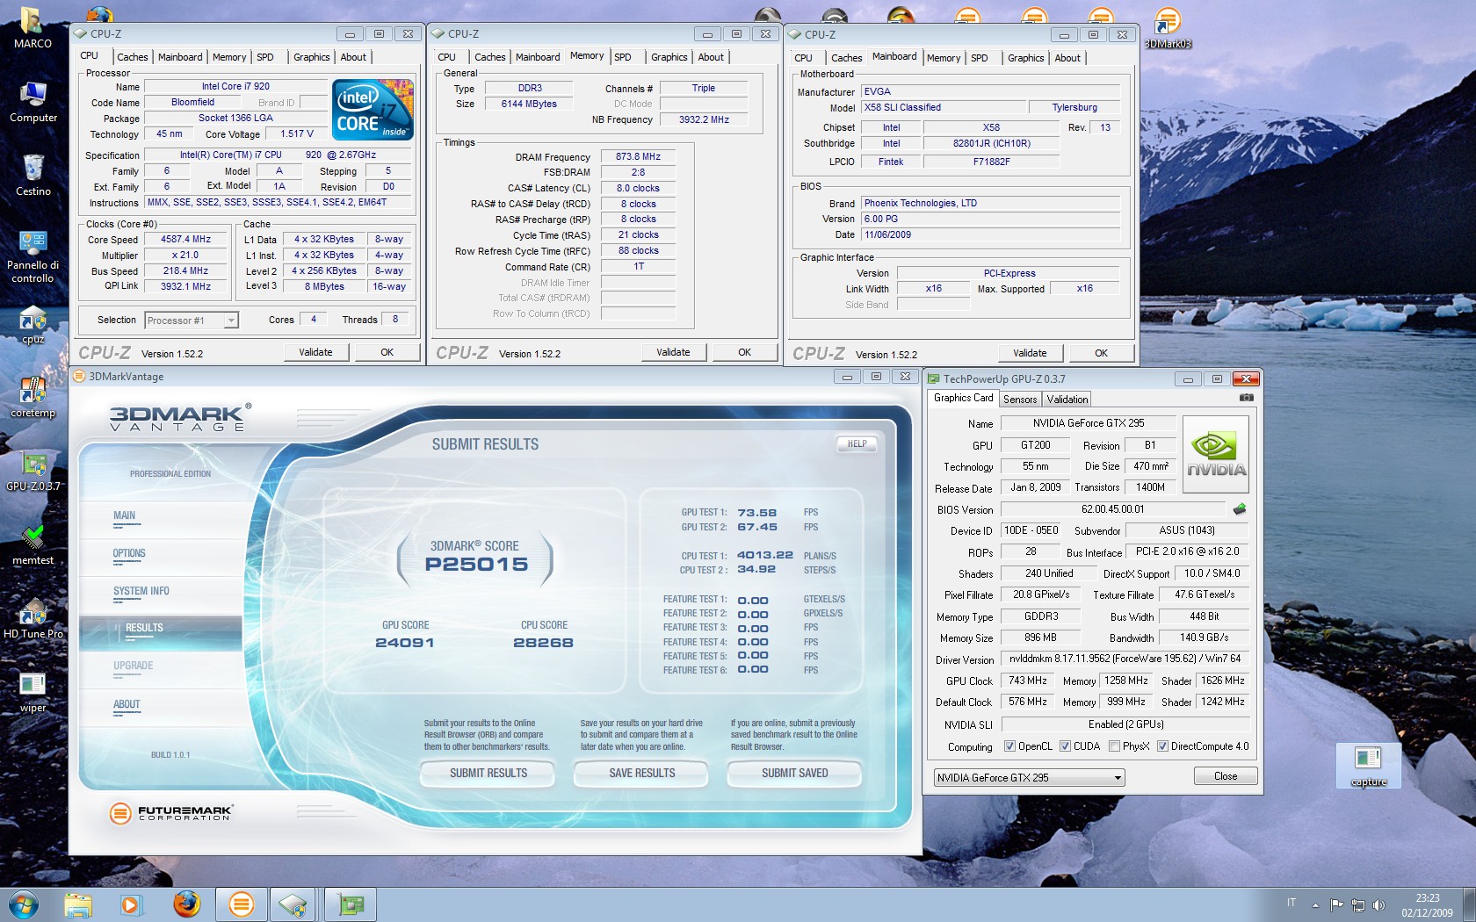Open About tab in left CPU-Z window
Image resolution: width=1476 pixels, height=922 pixels.
[x=353, y=57]
